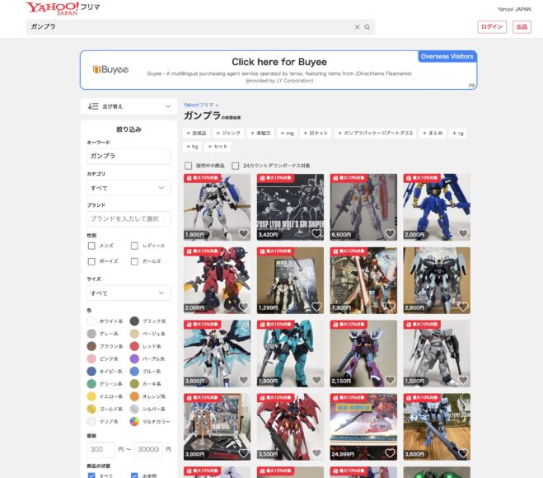Favorite the 3,420円 item with its heart
The width and height of the screenshot is (543, 478).
(x=316, y=233)
